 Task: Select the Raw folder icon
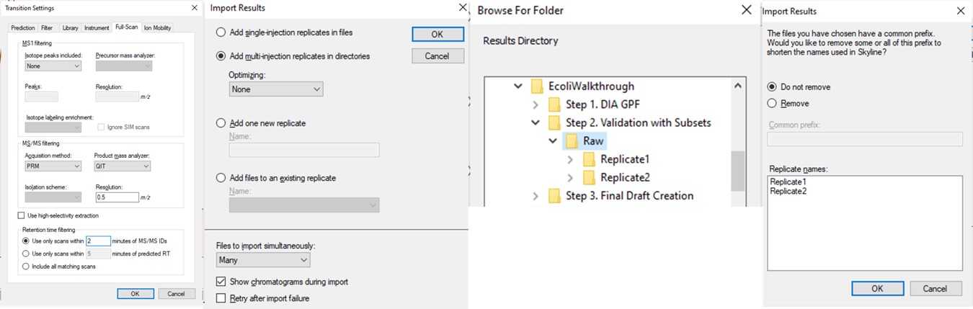click(x=572, y=141)
